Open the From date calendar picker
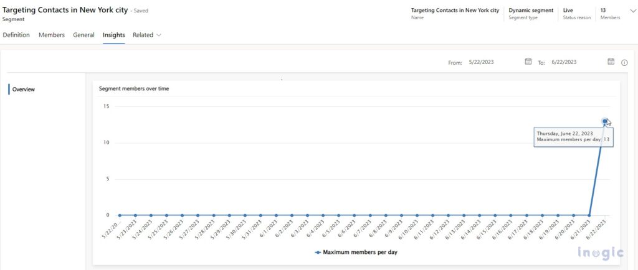The height and width of the screenshot is (270, 638). (528, 62)
